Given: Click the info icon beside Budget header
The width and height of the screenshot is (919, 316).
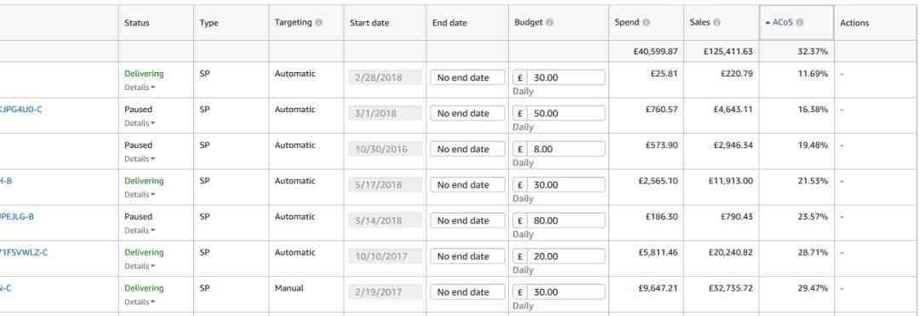Looking at the screenshot, I should [549, 23].
